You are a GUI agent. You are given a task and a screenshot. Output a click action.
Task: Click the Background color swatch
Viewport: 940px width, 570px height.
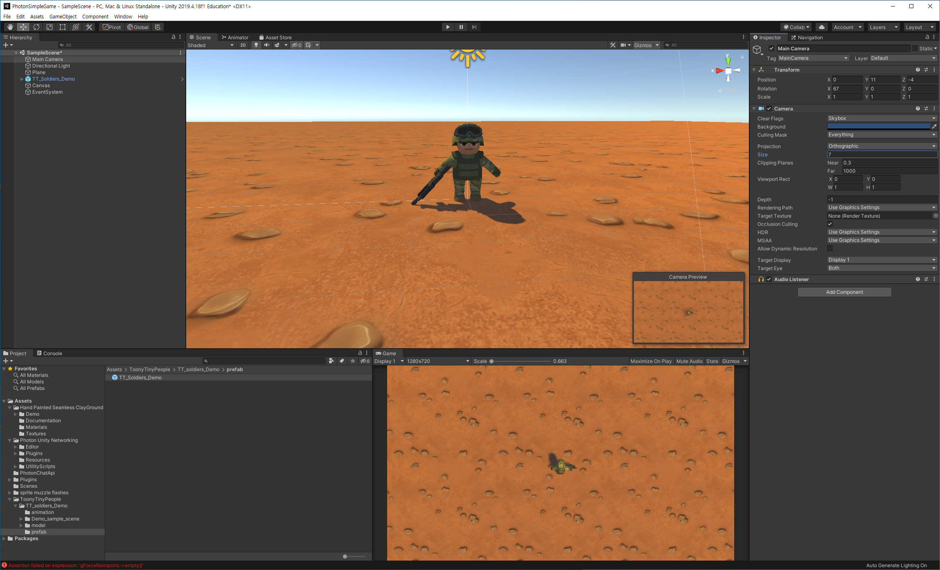point(878,126)
